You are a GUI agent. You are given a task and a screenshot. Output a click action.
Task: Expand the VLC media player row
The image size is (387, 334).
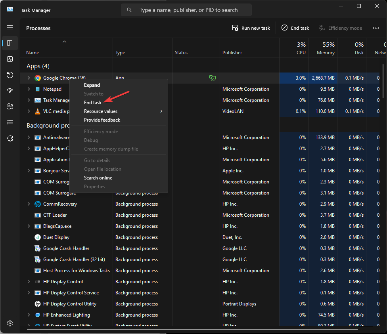pyautogui.click(x=29, y=111)
